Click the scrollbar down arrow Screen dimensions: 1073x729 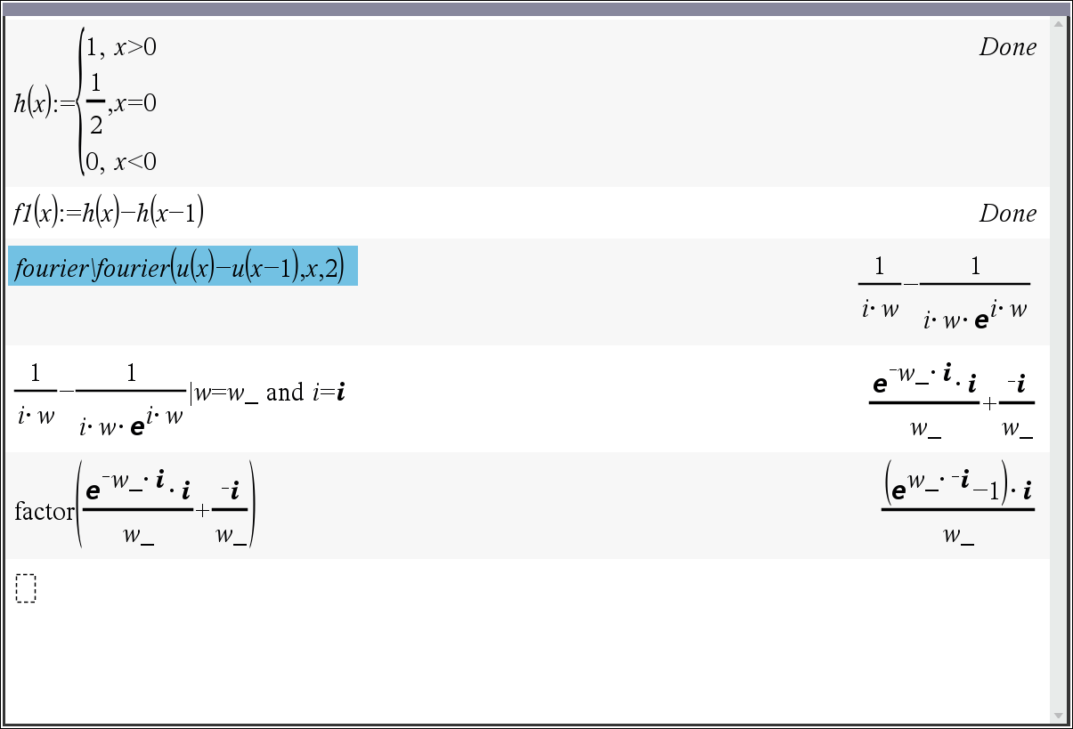(x=1058, y=715)
